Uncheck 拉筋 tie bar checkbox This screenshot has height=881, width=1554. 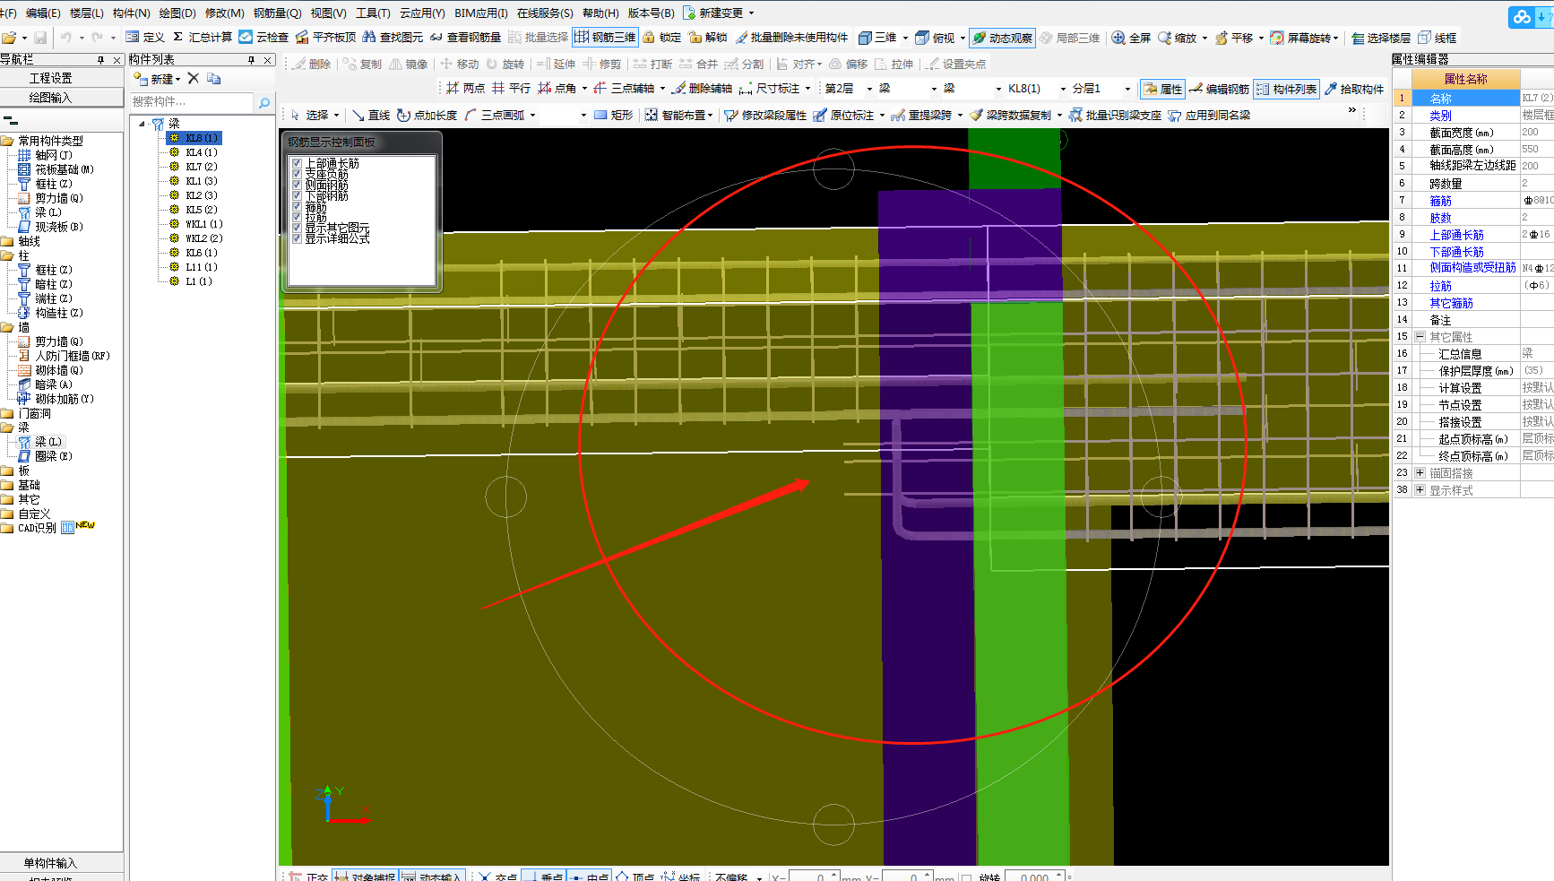click(297, 217)
